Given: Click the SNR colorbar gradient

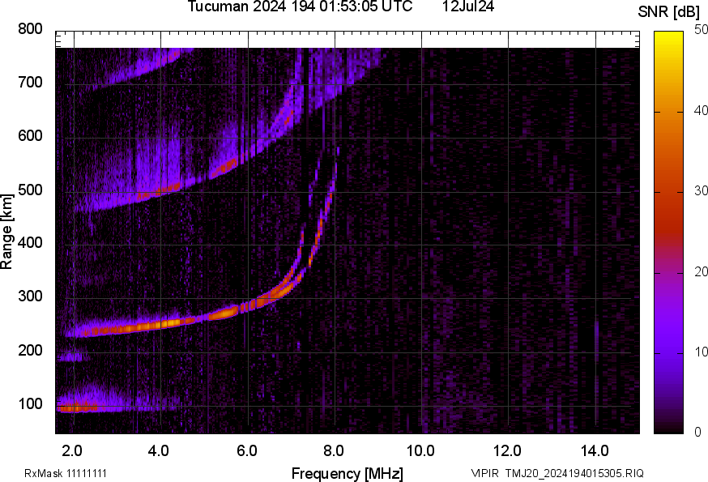Looking at the screenshot, I should click(669, 232).
